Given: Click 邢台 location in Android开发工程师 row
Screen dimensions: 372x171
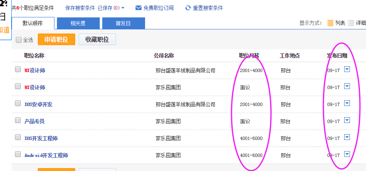Looking at the screenshot, I should tap(286, 155).
